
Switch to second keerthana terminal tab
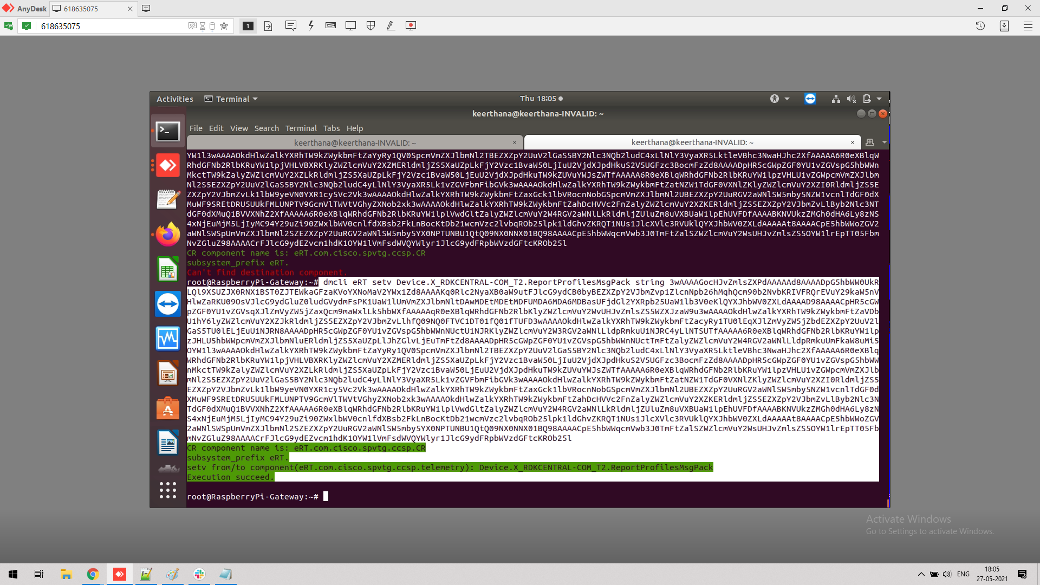[692, 142]
